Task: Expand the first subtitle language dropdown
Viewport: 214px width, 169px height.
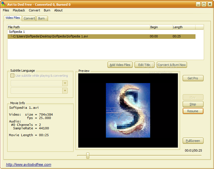Action: pyautogui.click(x=65, y=83)
